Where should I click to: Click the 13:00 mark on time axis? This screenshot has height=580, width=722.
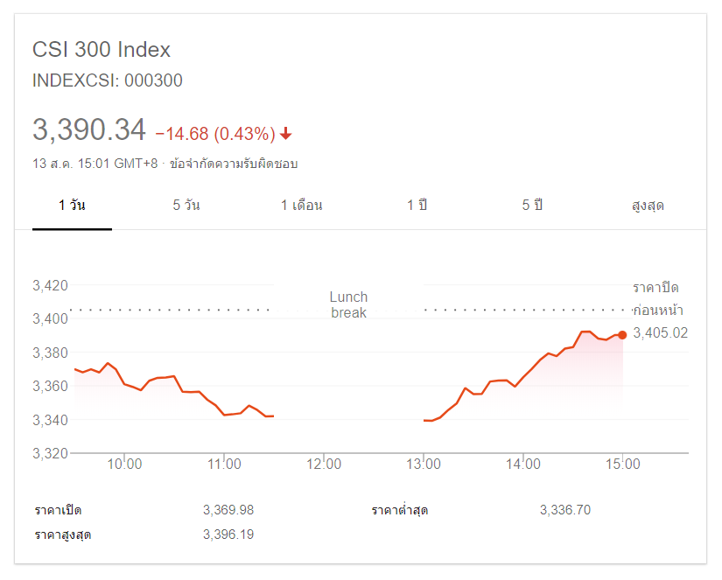(424, 465)
